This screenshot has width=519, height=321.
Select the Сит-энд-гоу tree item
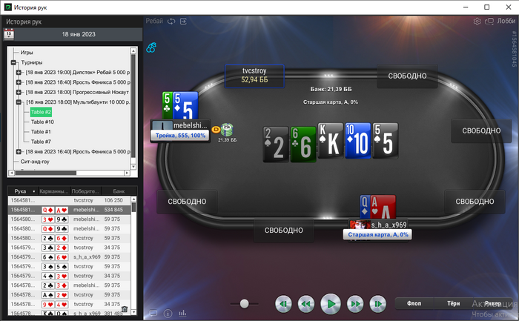tap(35, 162)
